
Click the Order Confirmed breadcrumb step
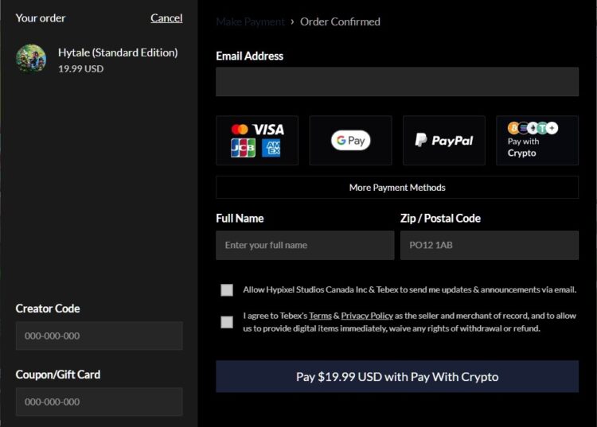coord(340,21)
